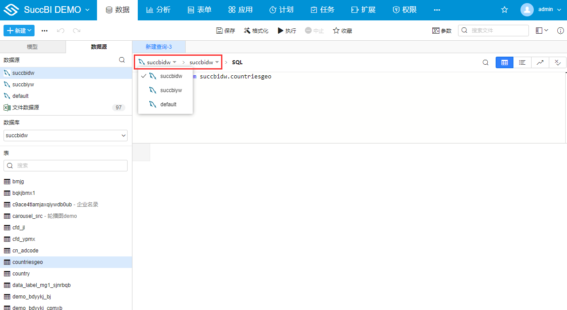Viewport: 567px width, 310px height.
Task: Click the info icon at top right
Action: point(560,31)
